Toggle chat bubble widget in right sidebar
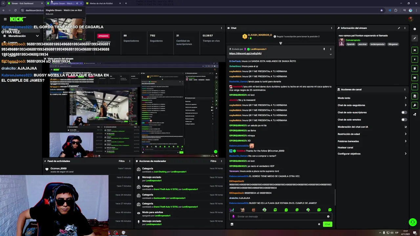 (415, 78)
